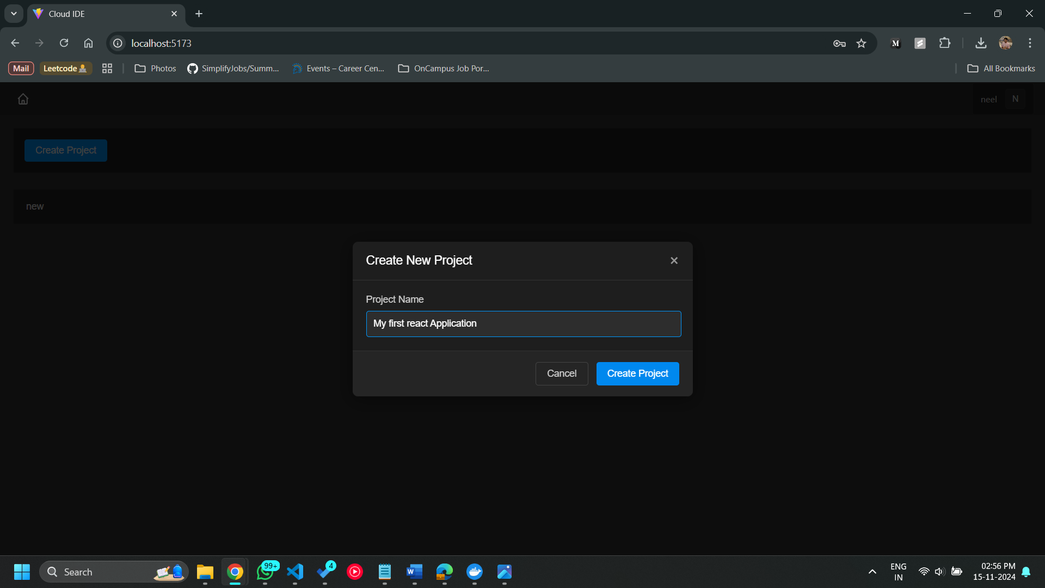Open the neel user profile avatar
1045x588 pixels.
click(x=1015, y=99)
